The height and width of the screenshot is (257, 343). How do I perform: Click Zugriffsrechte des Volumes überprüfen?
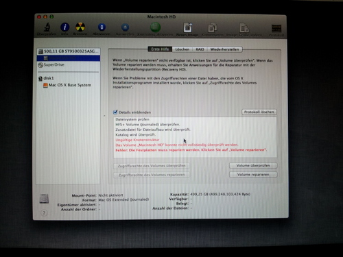(152, 166)
